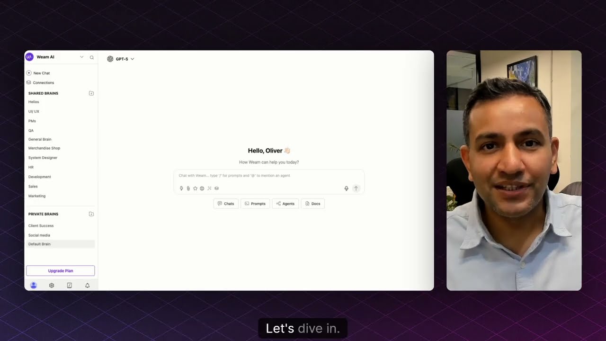
Task: Select the Social media private brain
Action: coord(39,235)
